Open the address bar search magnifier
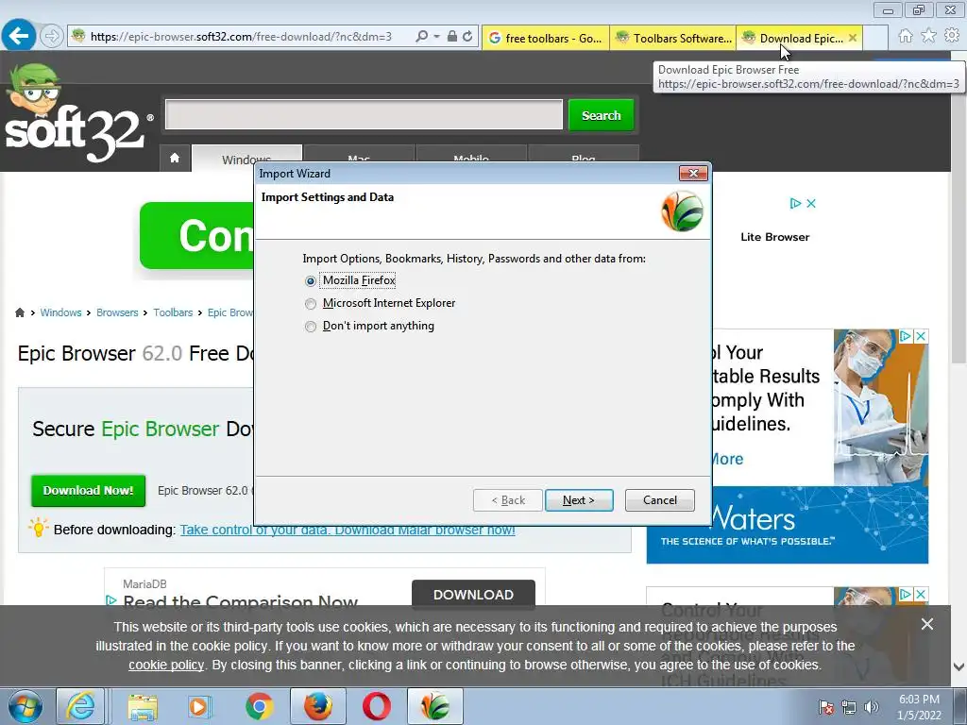 [x=421, y=37]
